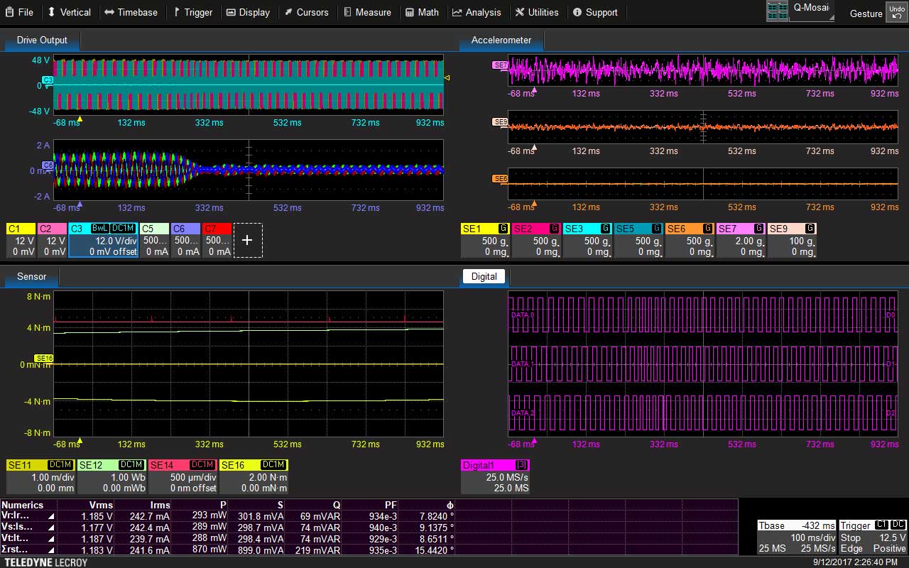Viewport: 909px width, 568px height.
Task: Click the SE7 trace label marker
Action: (500, 65)
